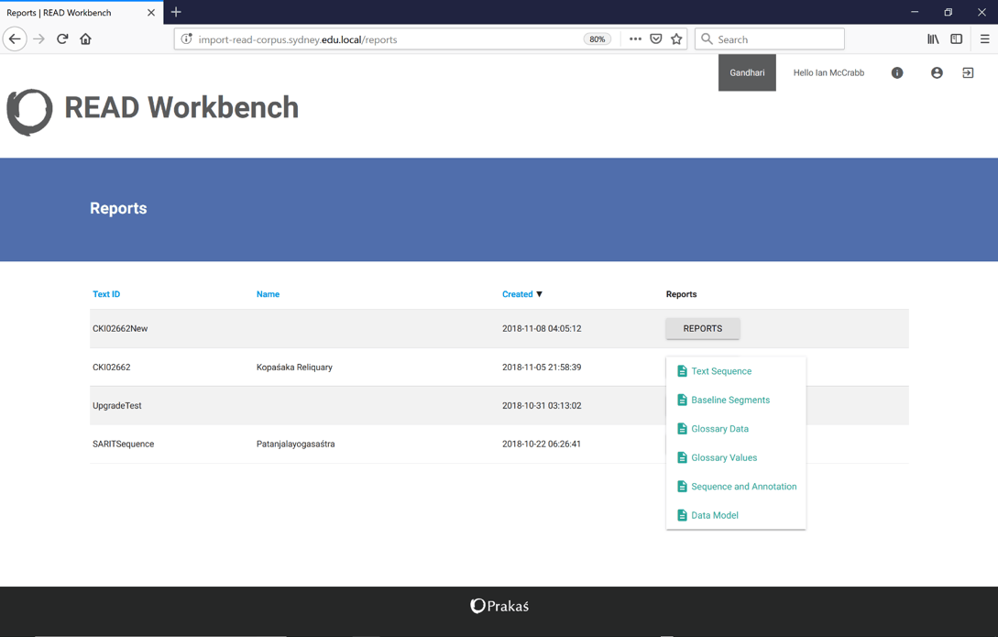This screenshot has width=998, height=637.
Task: Select the Reports | READ Workbench browser tab
Action: (x=82, y=12)
